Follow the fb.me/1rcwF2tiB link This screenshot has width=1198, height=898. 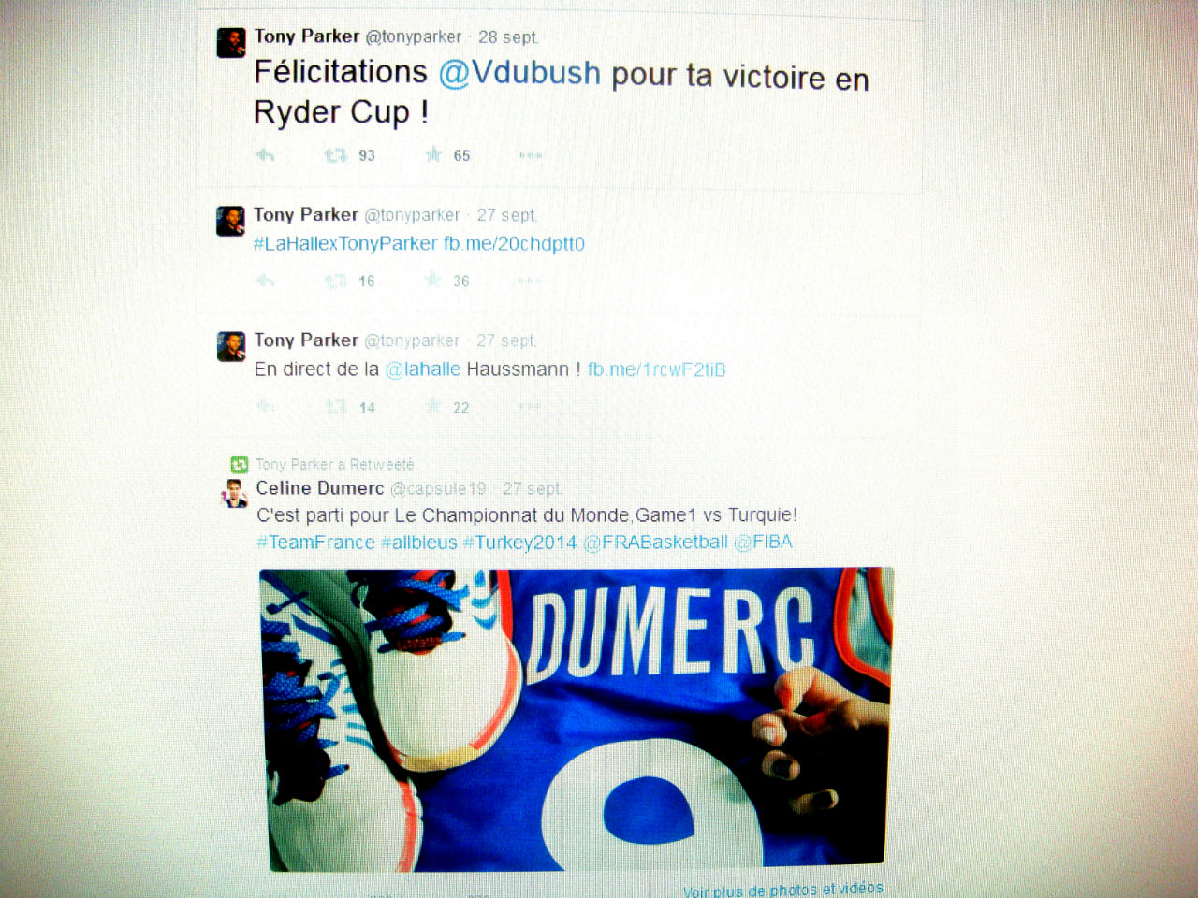point(656,369)
